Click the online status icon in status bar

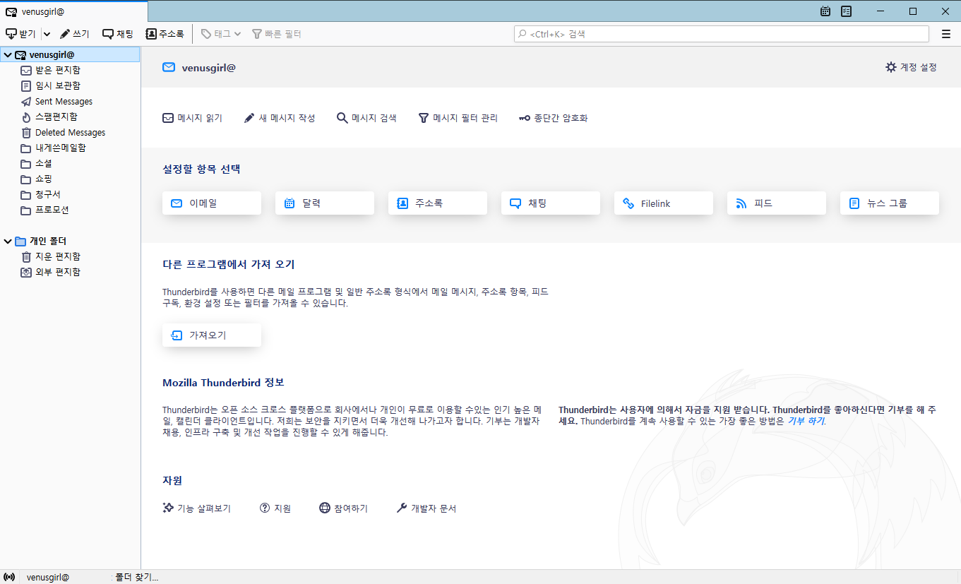point(9,577)
